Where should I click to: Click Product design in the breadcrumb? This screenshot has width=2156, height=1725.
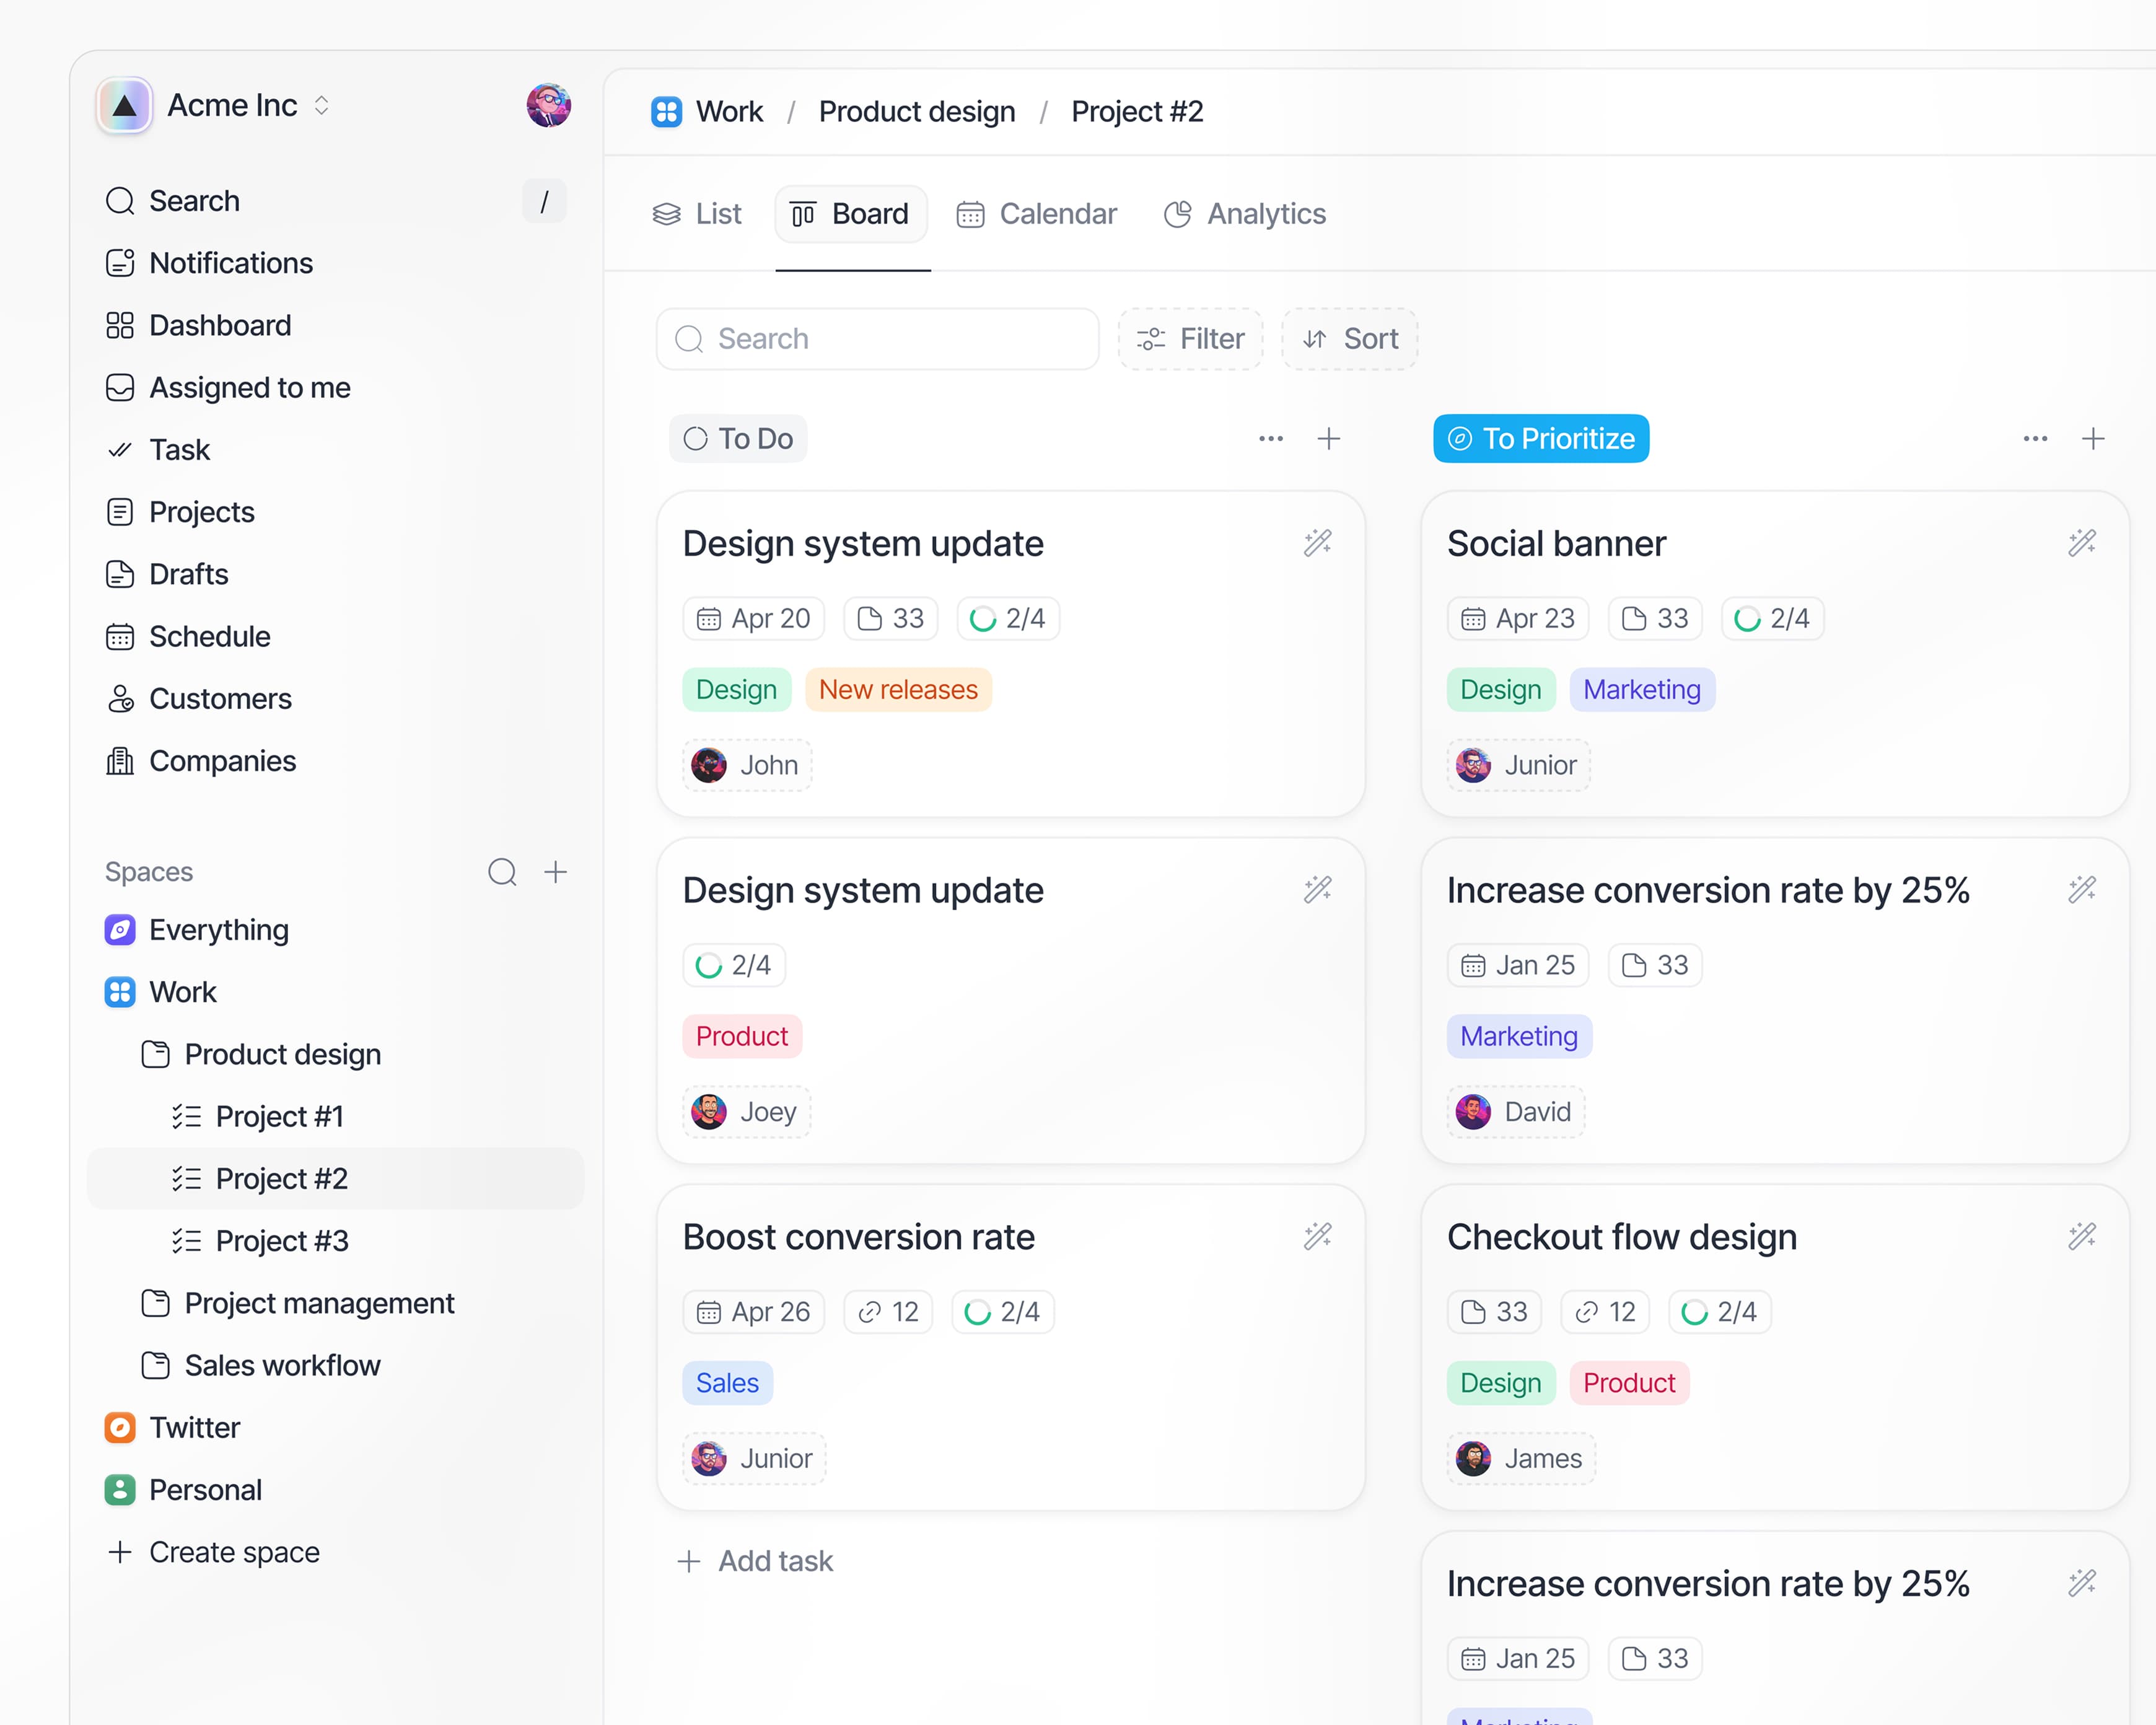tap(917, 111)
